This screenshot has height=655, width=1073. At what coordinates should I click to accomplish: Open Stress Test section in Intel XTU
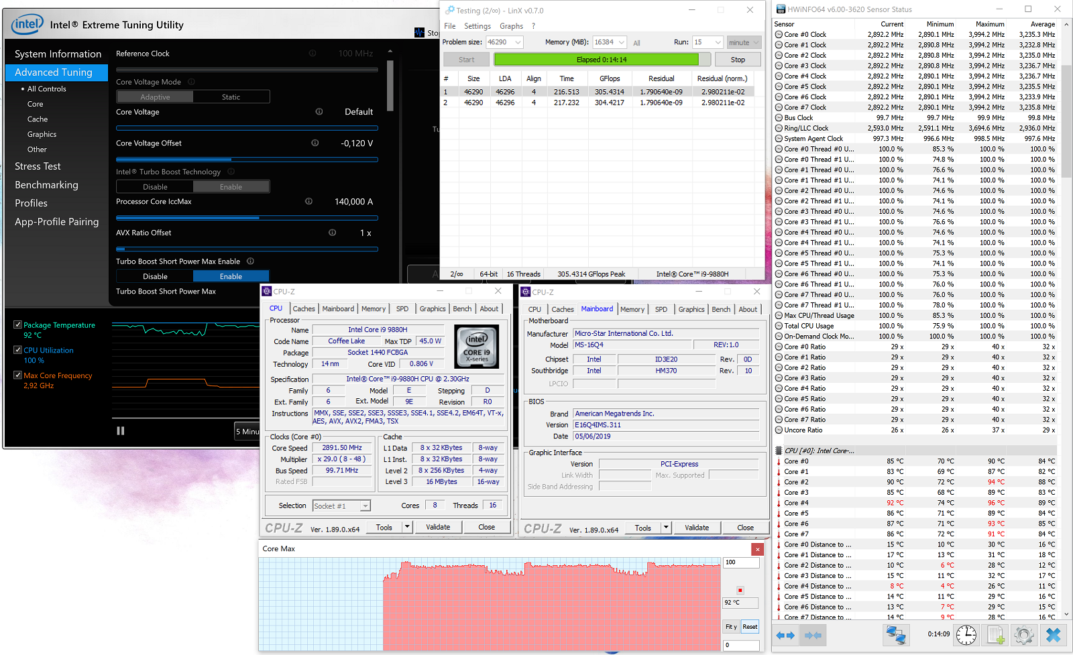(x=38, y=166)
